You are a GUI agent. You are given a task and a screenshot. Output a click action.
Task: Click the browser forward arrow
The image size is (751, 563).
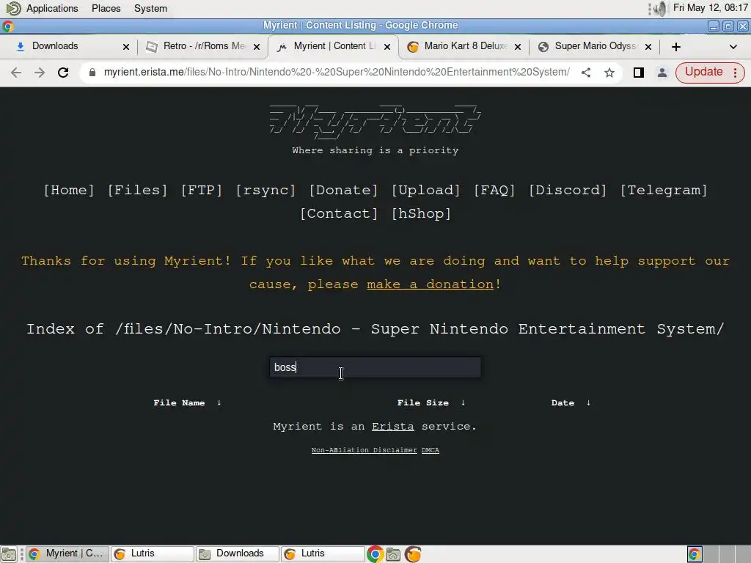click(x=40, y=73)
